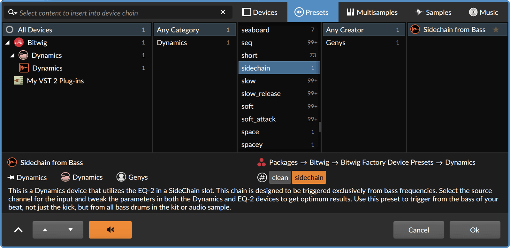Click the Ok button

click(x=475, y=230)
